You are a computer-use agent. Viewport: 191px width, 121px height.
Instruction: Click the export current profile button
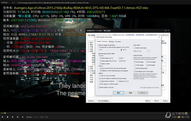(x=104, y=101)
